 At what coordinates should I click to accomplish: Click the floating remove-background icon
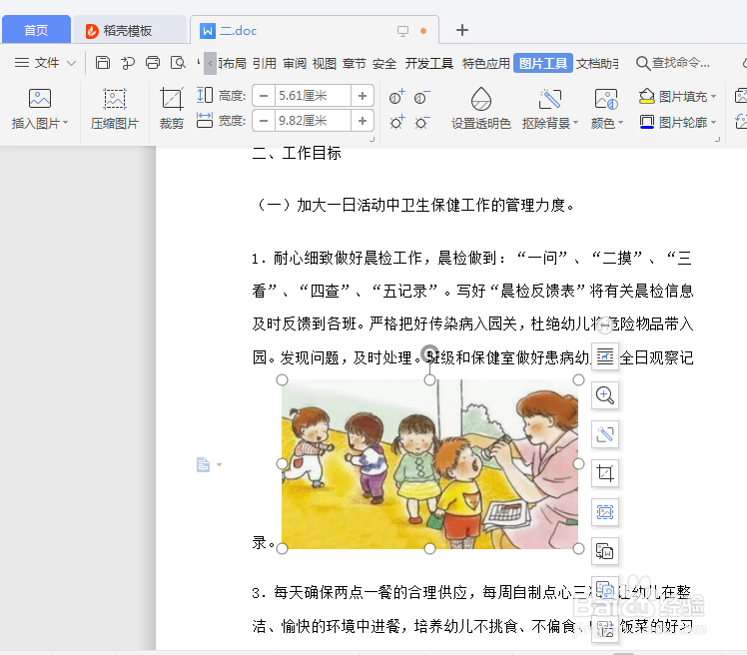[605, 434]
